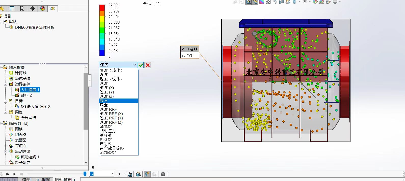Click play from start button
Screen dimensions: 405x181
(8, 174)
